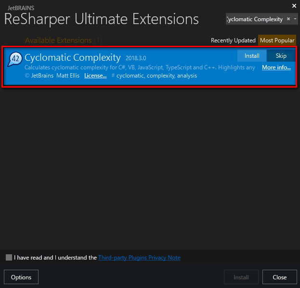300x288 pixels.
Task: Open the License link
Action: click(95, 76)
